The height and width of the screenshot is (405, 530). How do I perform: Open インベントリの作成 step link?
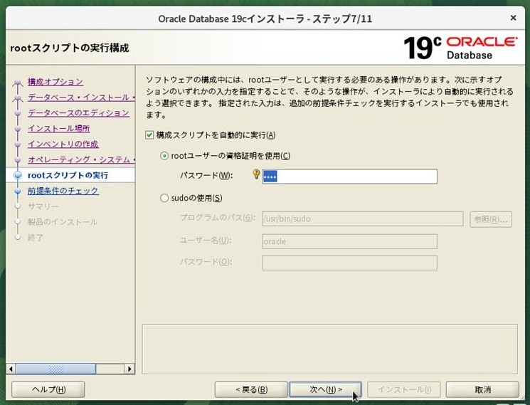point(63,144)
